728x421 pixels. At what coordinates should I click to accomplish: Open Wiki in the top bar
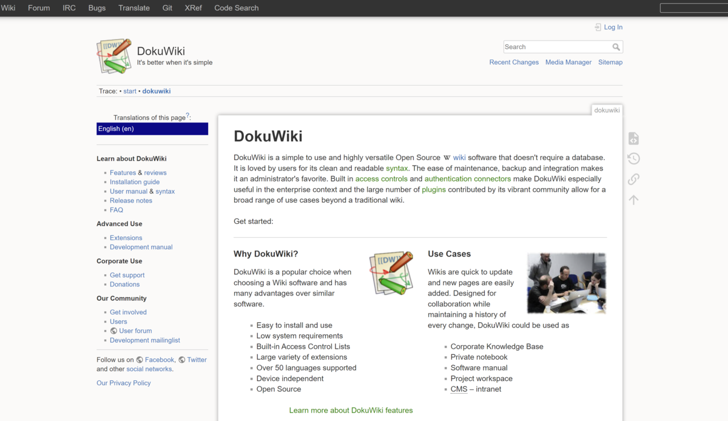coord(8,8)
